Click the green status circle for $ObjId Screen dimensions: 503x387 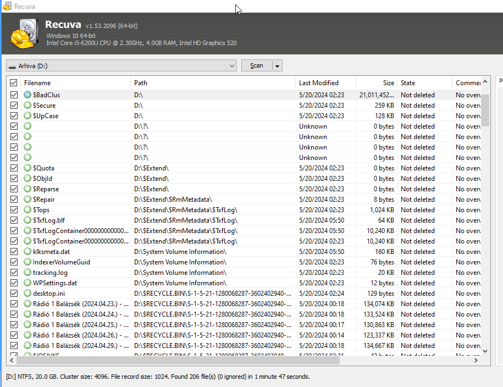pyautogui.click(x=27, y=178)
